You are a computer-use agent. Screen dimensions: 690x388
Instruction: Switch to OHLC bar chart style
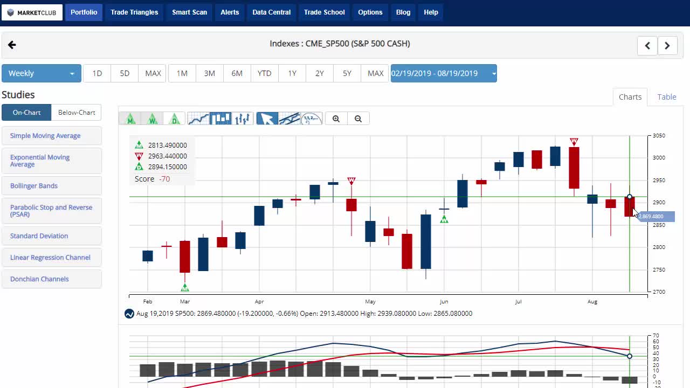tap(243, 119)
